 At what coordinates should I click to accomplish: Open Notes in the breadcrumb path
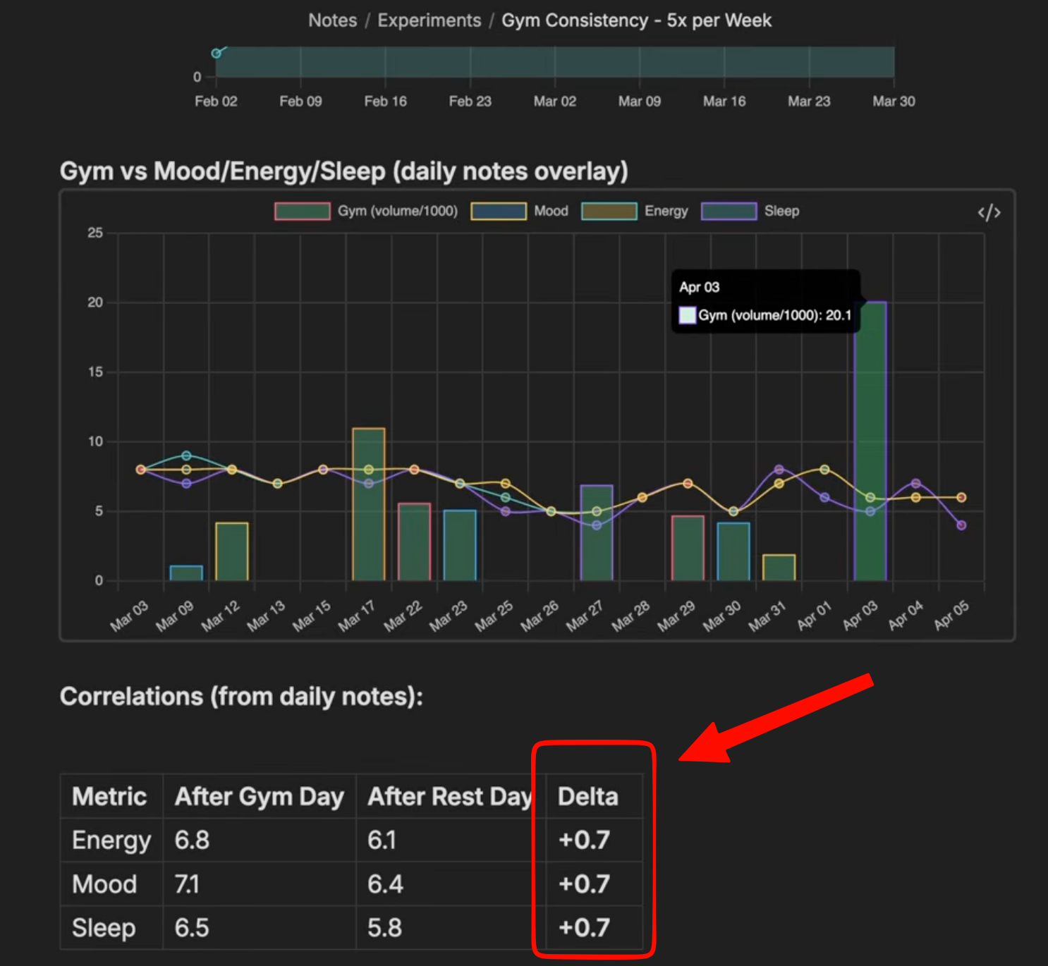(332, 20)
